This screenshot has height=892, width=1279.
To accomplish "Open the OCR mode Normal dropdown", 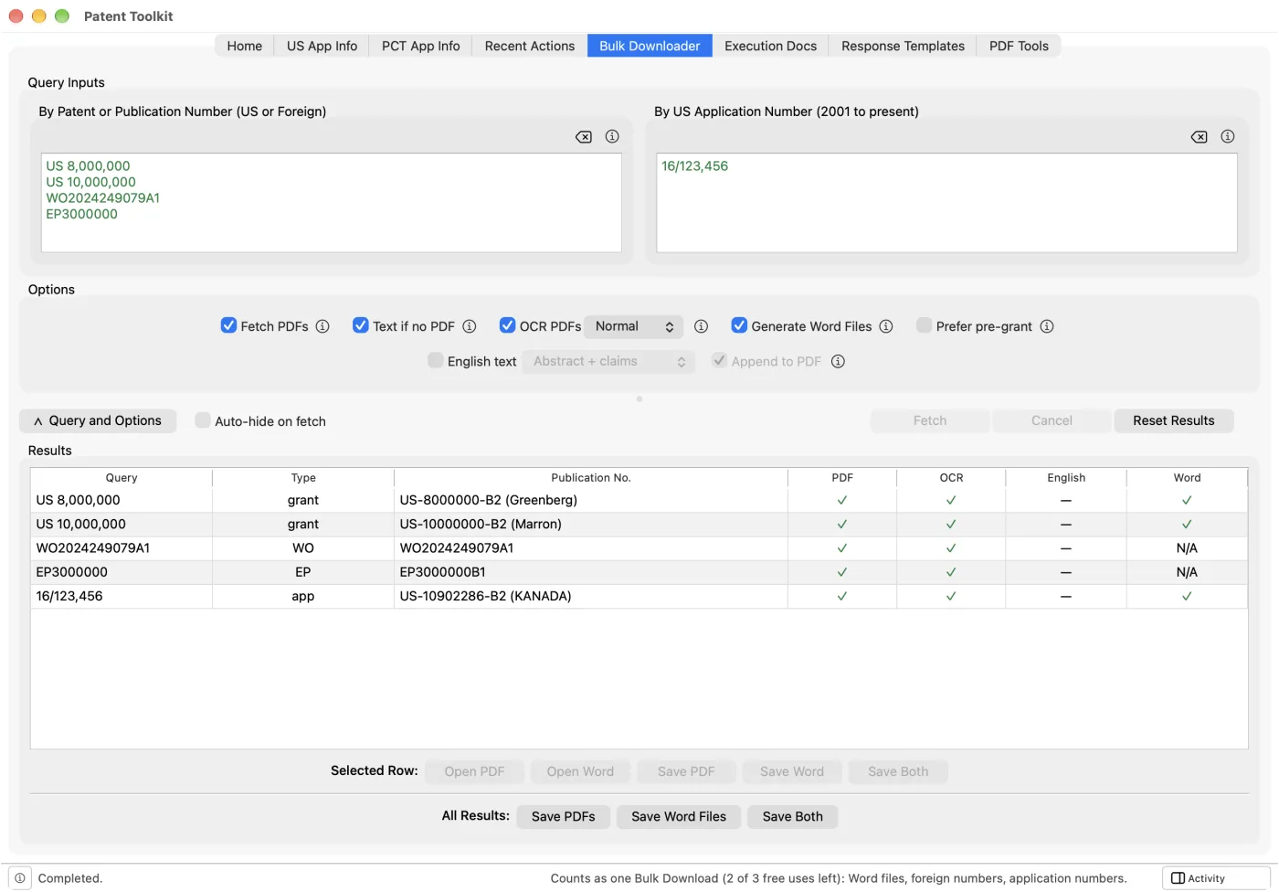I will click(x=634, y=326).
